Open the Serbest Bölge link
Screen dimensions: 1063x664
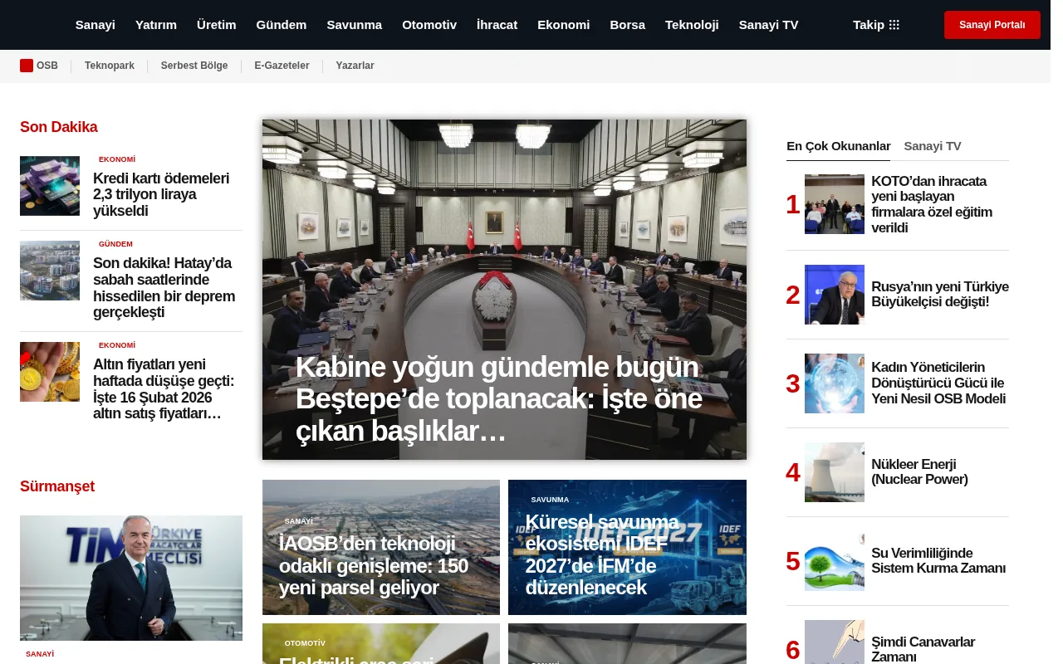pyautogui.click(x=194, y=66)
